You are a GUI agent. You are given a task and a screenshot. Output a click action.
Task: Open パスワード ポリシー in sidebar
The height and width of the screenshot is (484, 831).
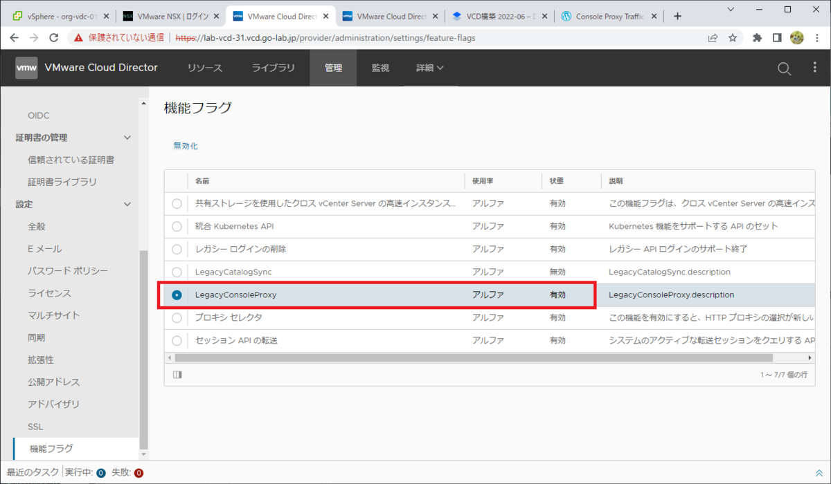click(x=68, y=271)
